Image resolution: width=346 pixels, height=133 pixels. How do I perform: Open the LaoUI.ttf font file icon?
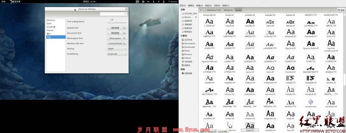pyautogui.click(x=229, y=21)
